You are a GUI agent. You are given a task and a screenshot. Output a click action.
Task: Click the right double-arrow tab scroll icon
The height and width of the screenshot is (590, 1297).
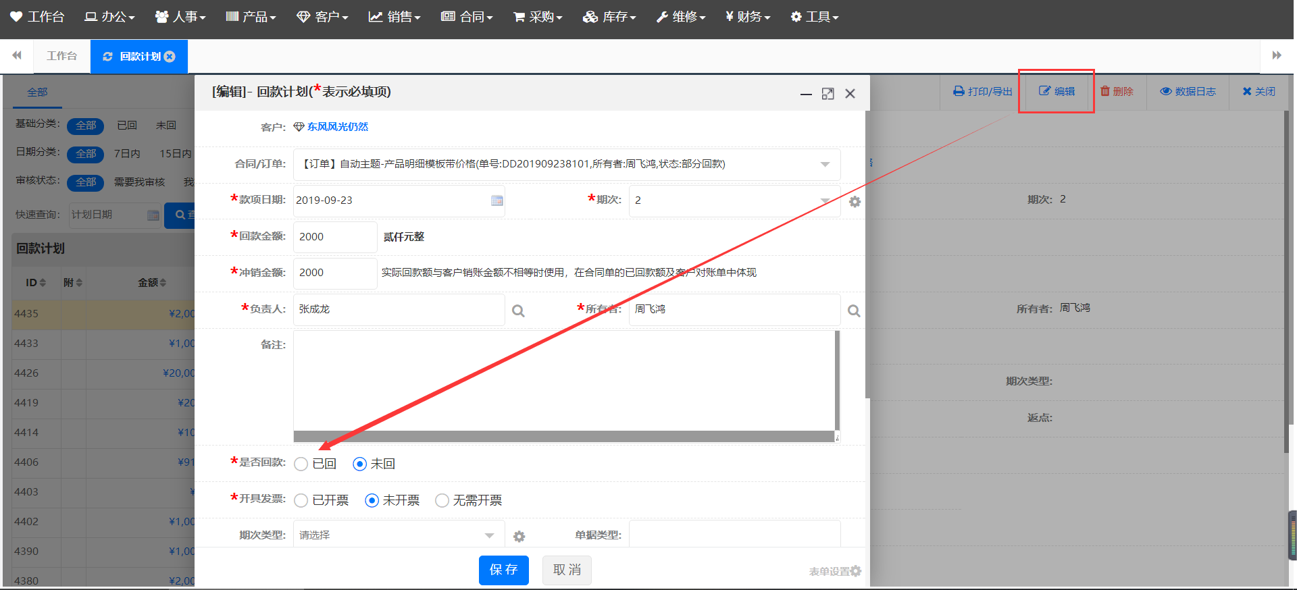coord(1277,55)
